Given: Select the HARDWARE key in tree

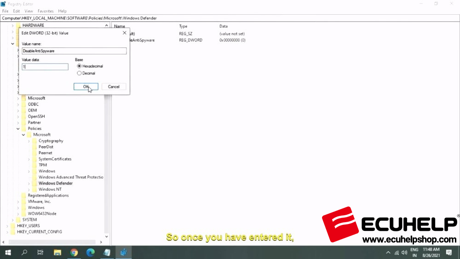Looking at the screenshot, I should click(33, 25).
